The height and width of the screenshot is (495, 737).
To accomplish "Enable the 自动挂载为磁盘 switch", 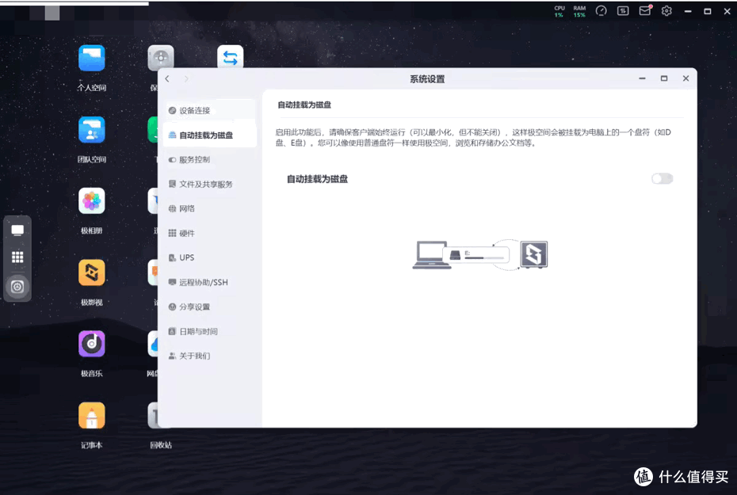I will tap(663, 178).
